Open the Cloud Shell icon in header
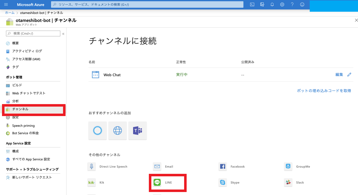Screen dimensions: 358x195 click(252, 4)
